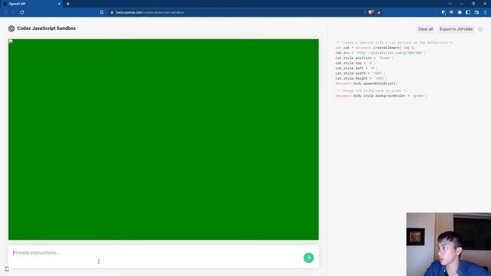Click the 'Change the background to green' comment

coord(371,90)
